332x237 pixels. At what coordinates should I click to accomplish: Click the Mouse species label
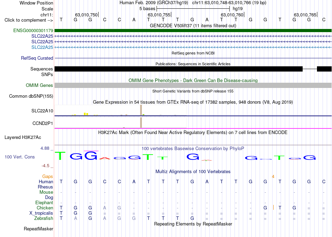pyautogui.click(x=46, y=192)
